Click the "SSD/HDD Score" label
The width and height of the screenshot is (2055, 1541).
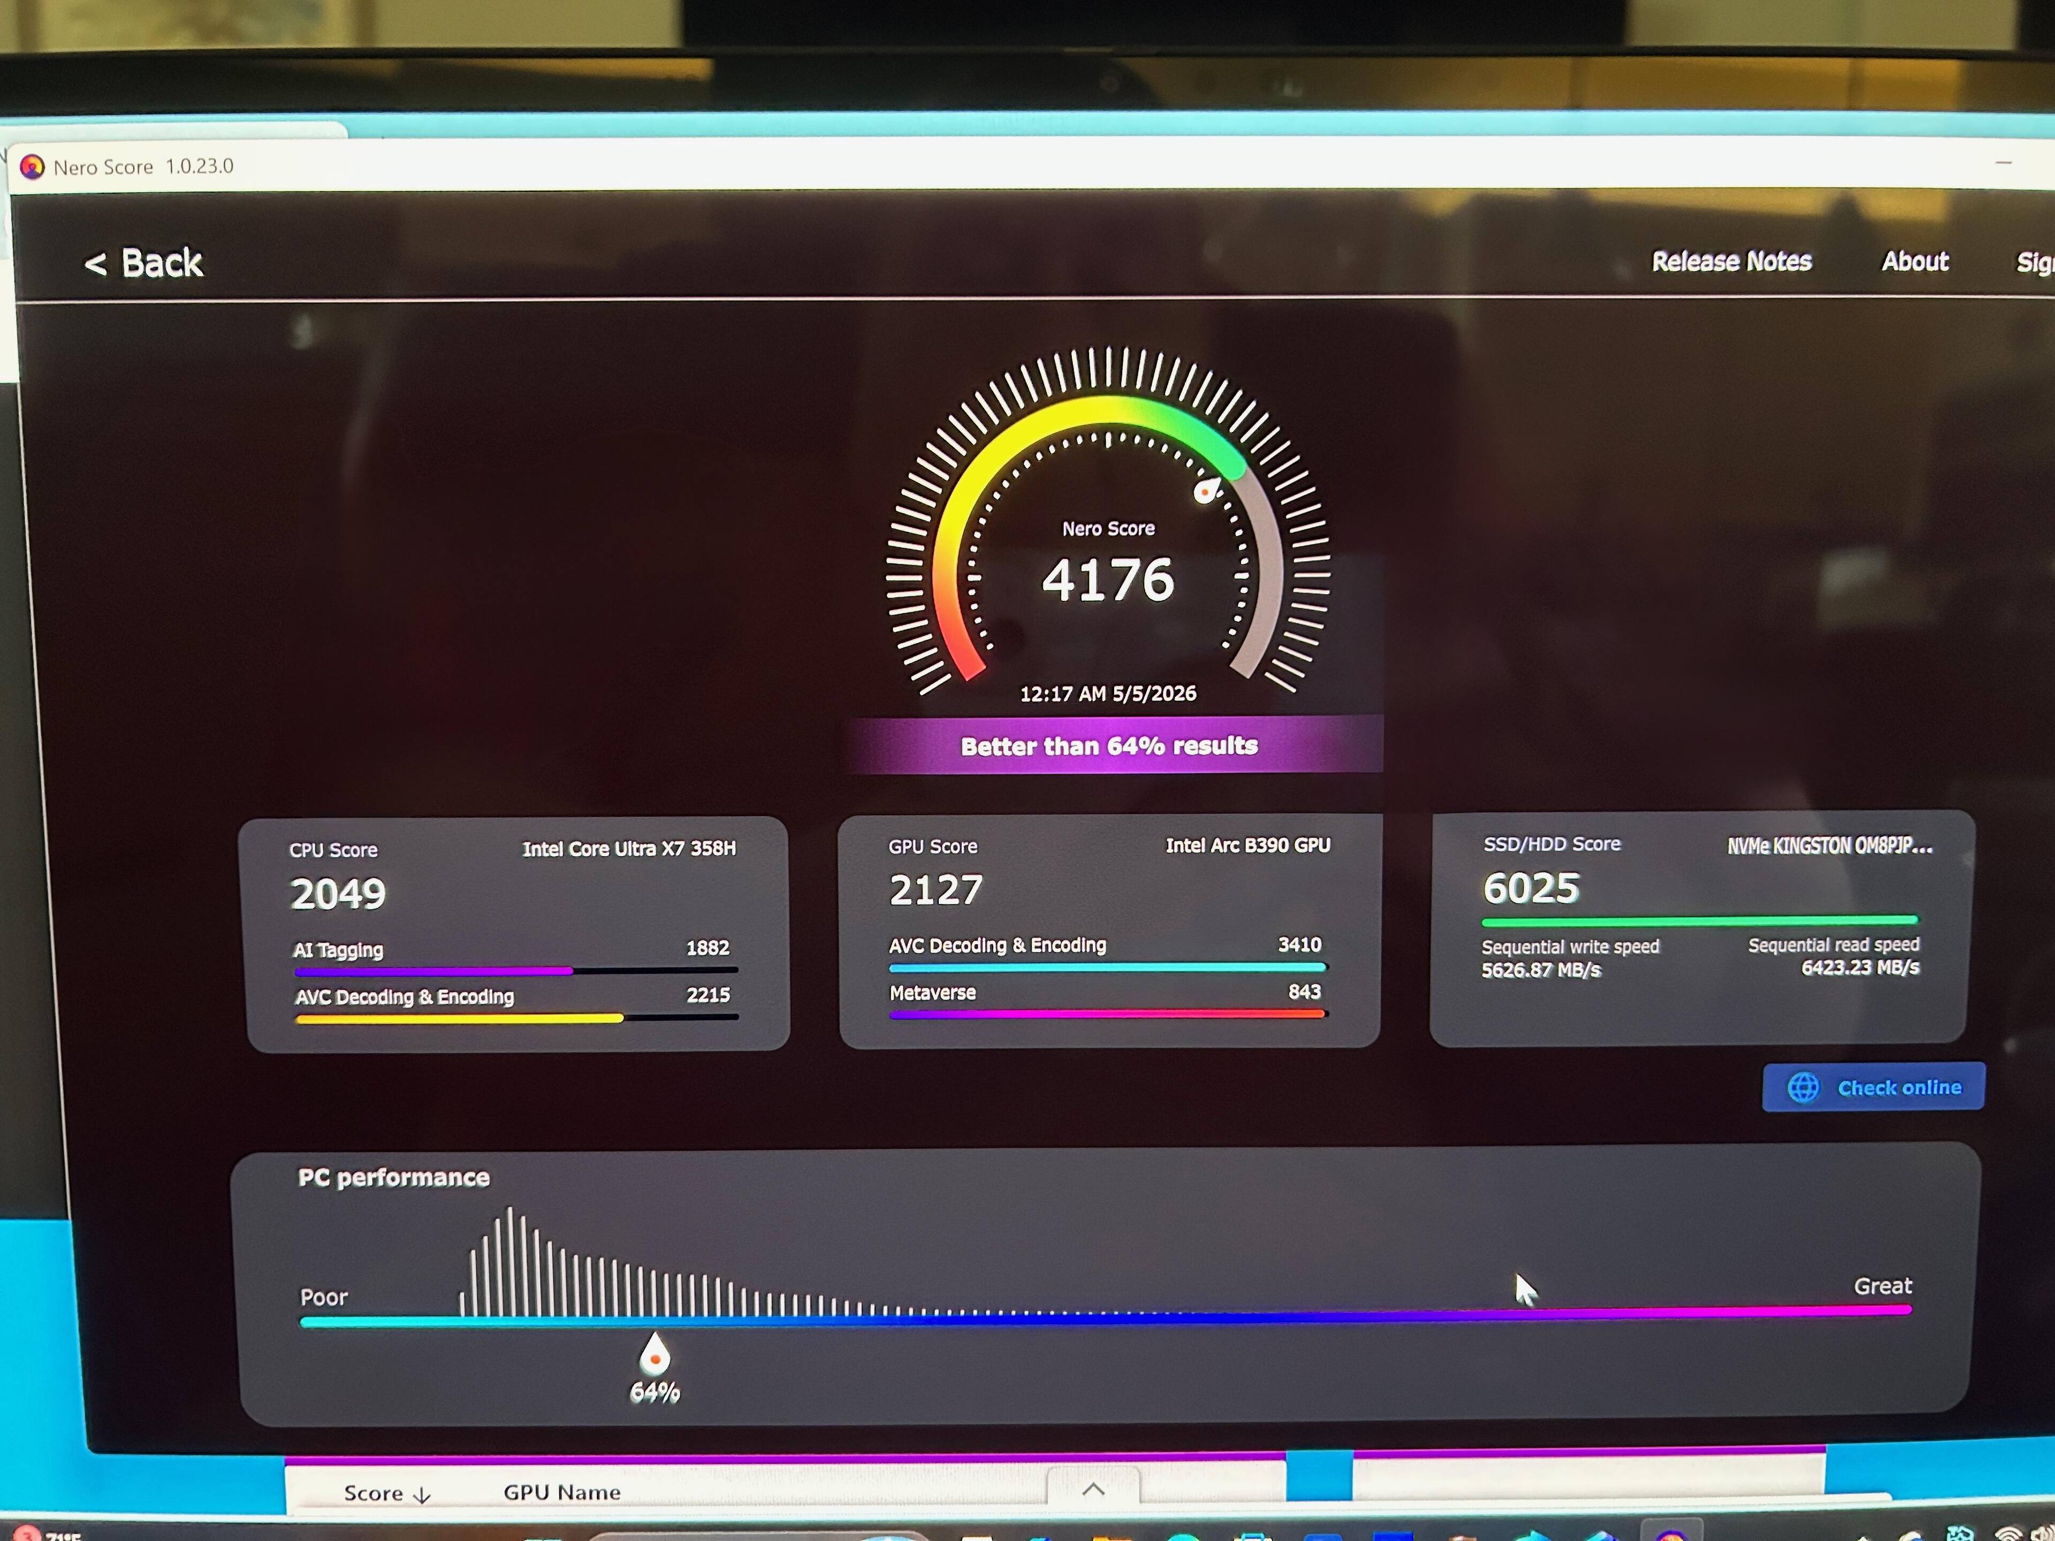1551,843
